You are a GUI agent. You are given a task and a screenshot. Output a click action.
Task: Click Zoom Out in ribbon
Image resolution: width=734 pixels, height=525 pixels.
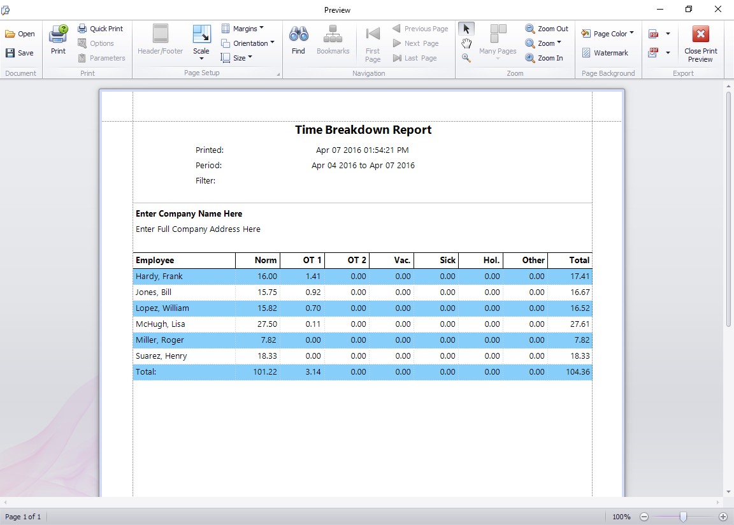tap(547, 29)
